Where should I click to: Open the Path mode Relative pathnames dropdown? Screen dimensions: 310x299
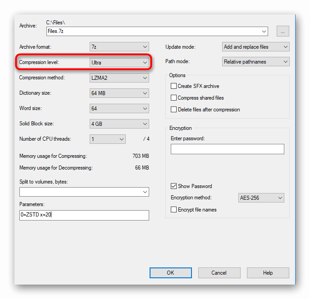256,62
